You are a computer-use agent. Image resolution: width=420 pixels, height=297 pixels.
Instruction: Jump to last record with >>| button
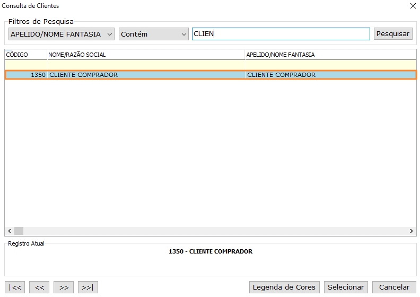coord(88,287)
